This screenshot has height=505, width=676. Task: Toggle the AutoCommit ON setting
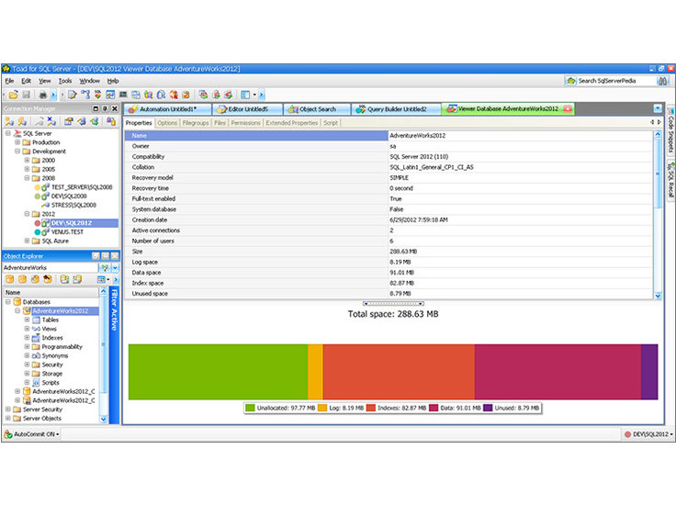pyautogui.click(x=31, y=434)
